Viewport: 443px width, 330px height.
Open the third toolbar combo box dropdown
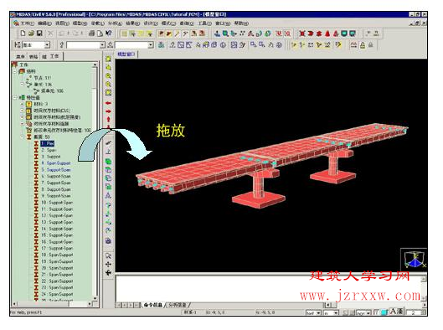click(151, 45)
